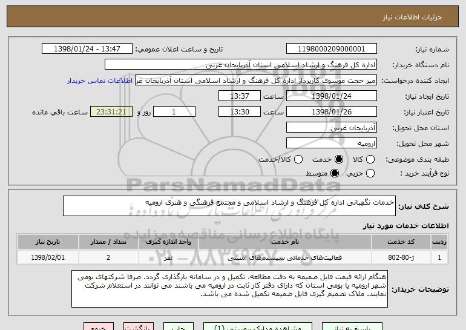Click the واحد اندازه گیری column header
The image size is (466, 330).
168,242
